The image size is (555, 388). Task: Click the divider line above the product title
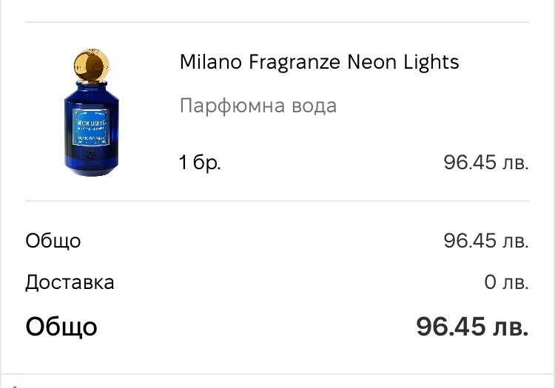pyautogui.click(x=277, y=22)
